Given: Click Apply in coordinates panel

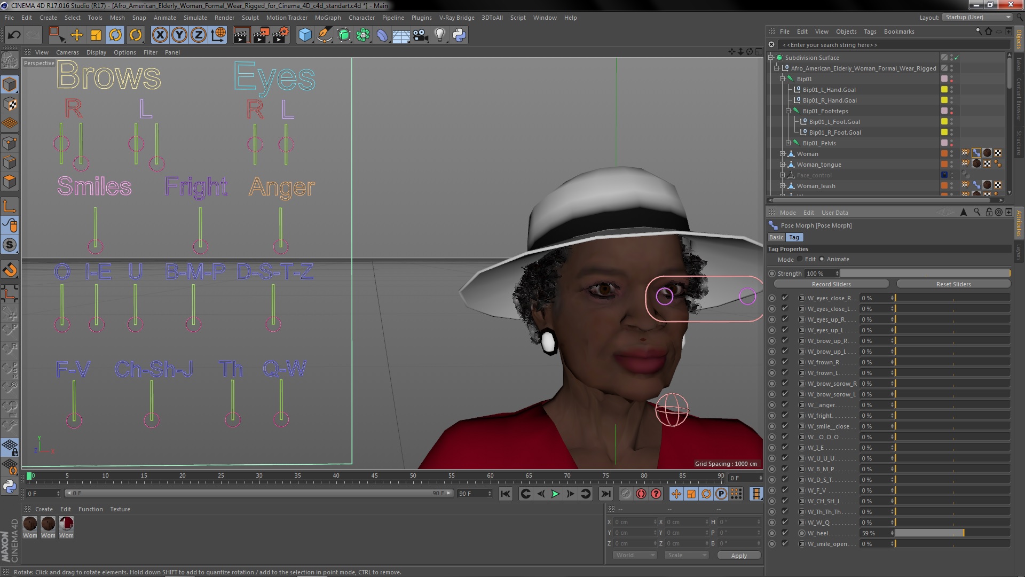Looking at the screenshot, I should click(739, 556).
